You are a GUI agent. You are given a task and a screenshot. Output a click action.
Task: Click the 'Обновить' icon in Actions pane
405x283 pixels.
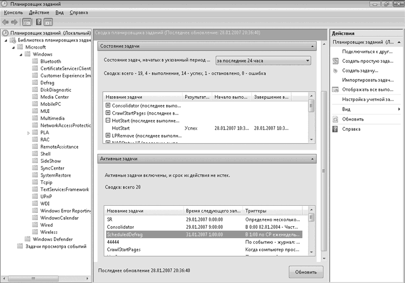coord(335,119)
